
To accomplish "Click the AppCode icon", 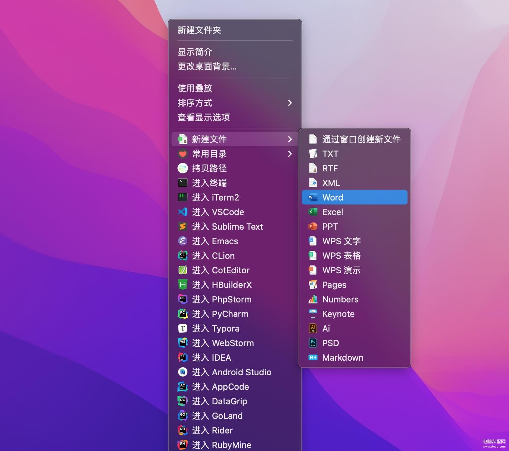I will [183, 386].
